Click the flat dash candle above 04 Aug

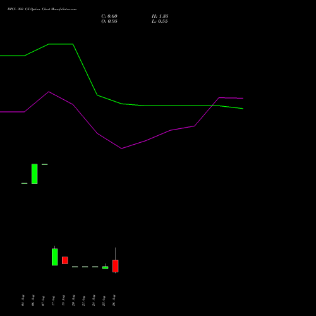coord(25,183)
